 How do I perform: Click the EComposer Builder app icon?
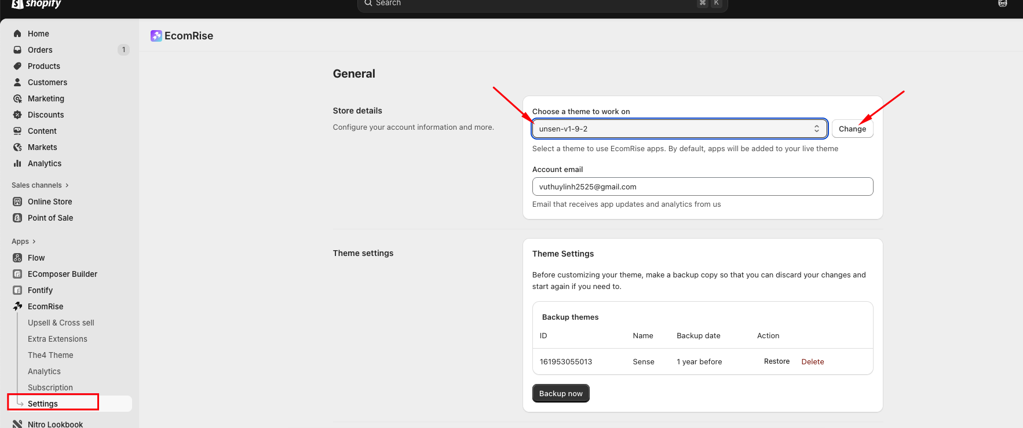(17, 274)
